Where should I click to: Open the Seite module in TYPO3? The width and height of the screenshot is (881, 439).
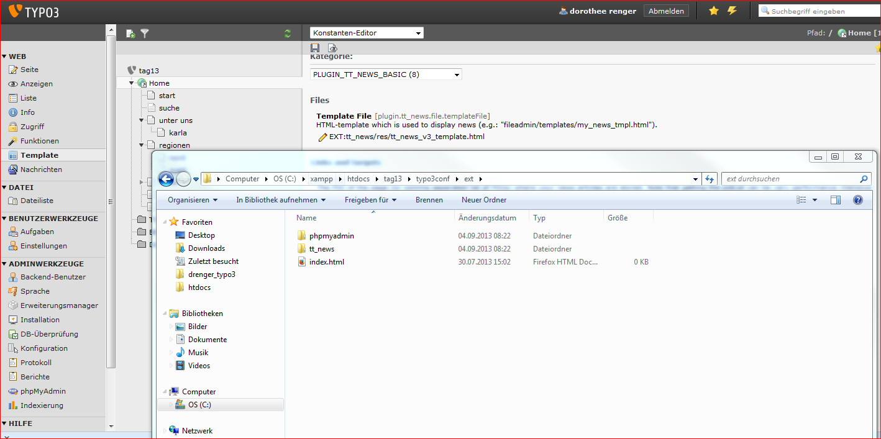click(29, 70)
